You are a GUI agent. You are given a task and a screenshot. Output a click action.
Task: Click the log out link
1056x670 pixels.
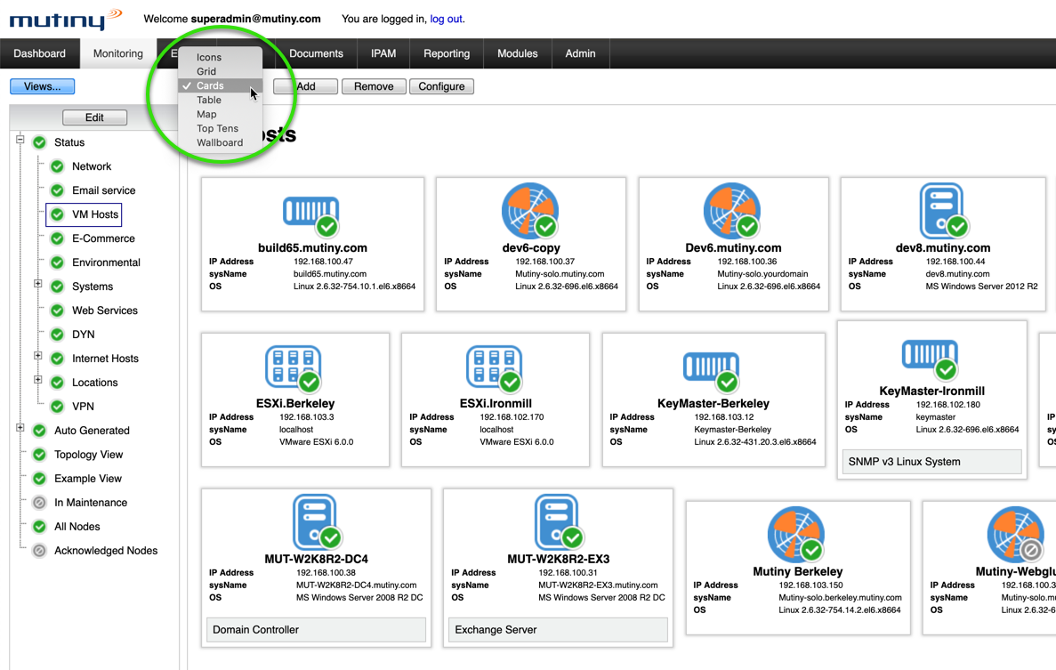(x=446, y=19)
